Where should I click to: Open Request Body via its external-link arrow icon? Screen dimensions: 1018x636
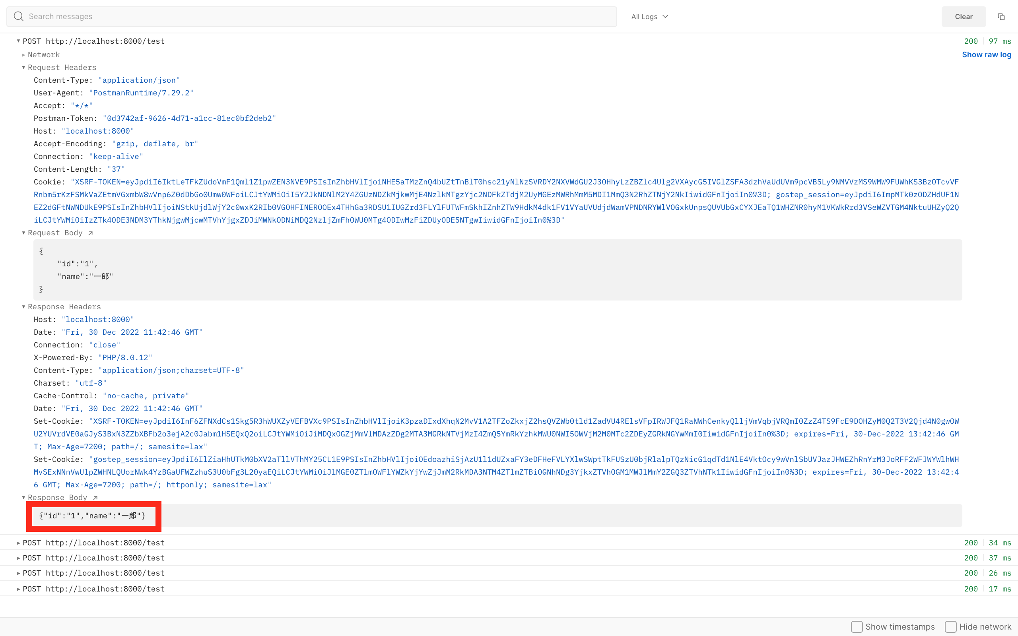(91, 233)
